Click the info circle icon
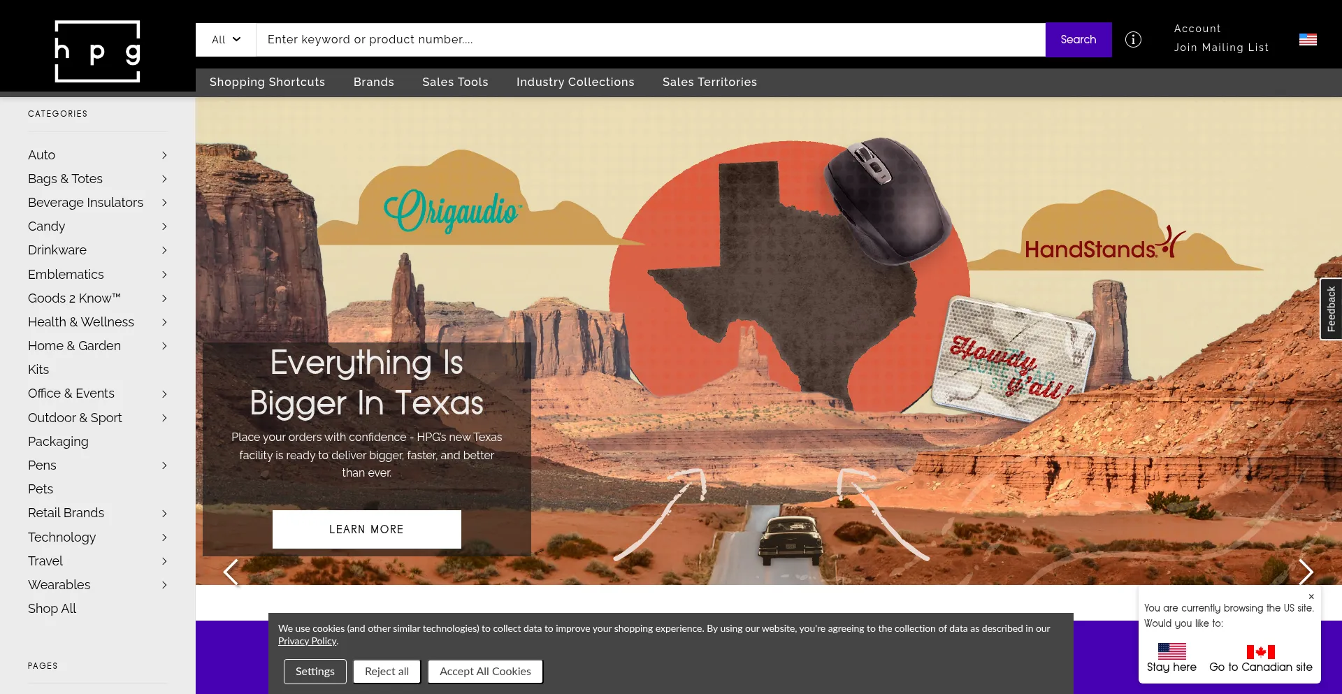1342x694 pixels. coord(1133,40)
